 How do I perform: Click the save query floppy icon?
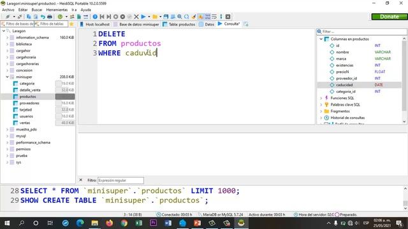coord(166,17)
